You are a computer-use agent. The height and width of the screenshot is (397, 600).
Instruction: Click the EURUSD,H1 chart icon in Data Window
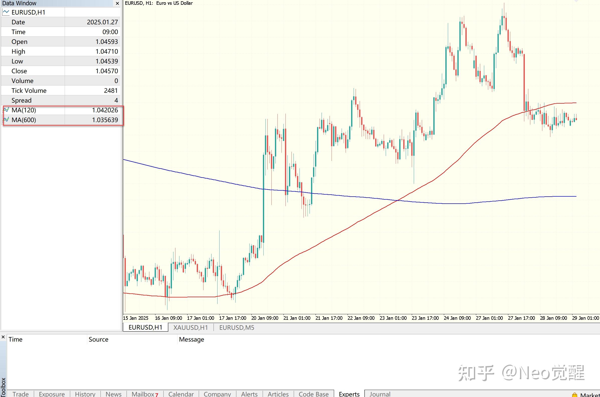coord(6,12)
